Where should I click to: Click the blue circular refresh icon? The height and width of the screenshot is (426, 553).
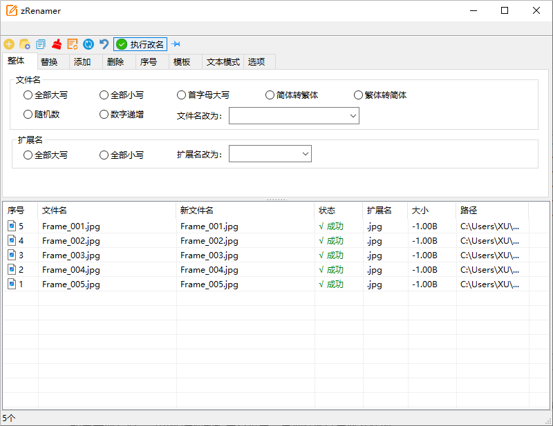88,44
